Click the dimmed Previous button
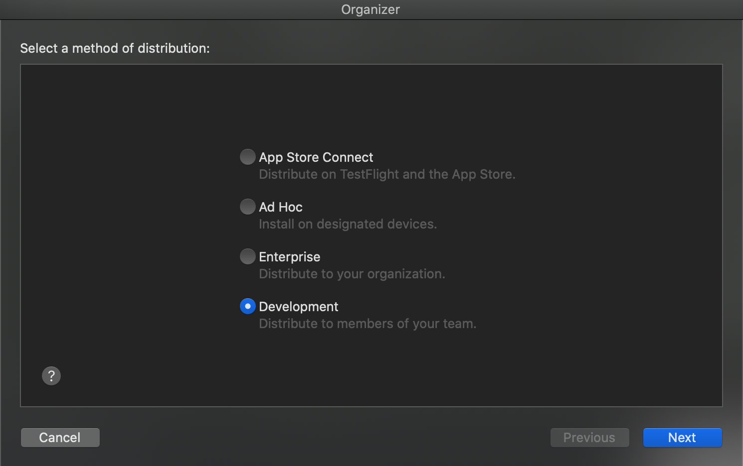 coord(589,438)
